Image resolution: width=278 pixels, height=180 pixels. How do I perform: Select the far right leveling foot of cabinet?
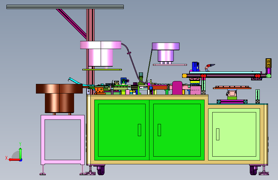(x=264, y=171)
